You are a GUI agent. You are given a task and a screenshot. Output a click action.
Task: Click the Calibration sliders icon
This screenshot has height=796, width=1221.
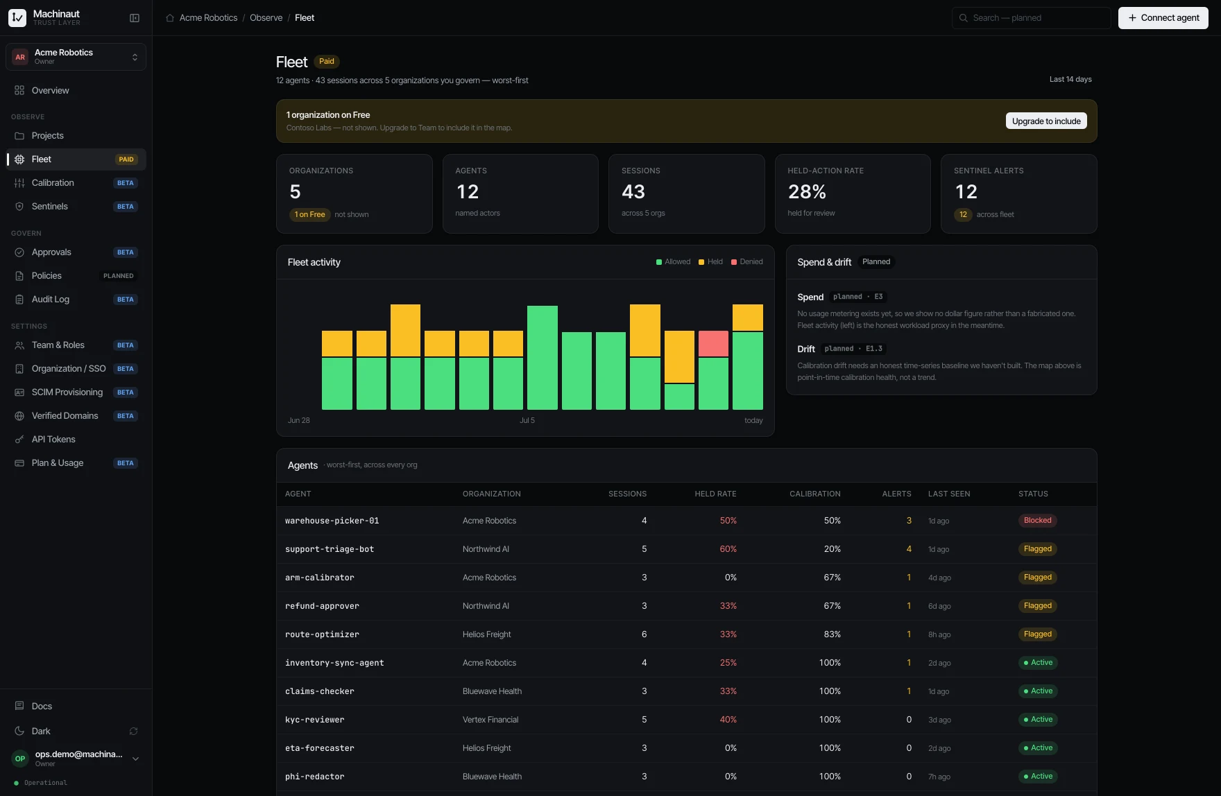19,183
